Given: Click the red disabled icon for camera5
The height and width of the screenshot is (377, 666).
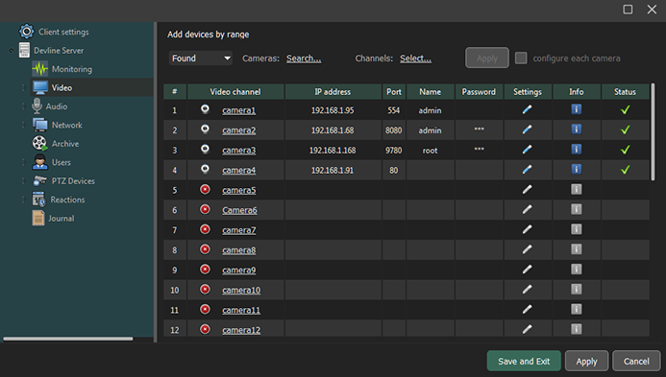Looking at the screenshot, I should [x=205, y=190].
